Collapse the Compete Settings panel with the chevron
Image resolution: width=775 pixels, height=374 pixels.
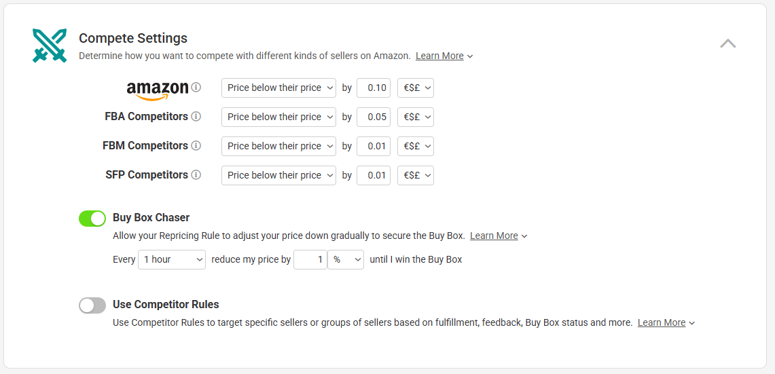pyautogui.click(x=727, y=43)
